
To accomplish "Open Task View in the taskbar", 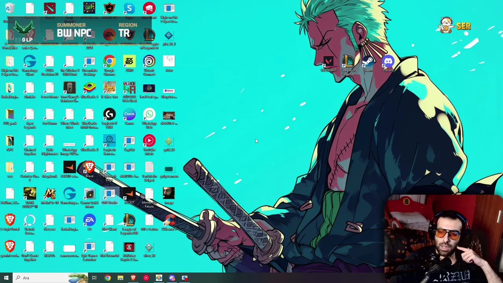I will pos(94,278).
